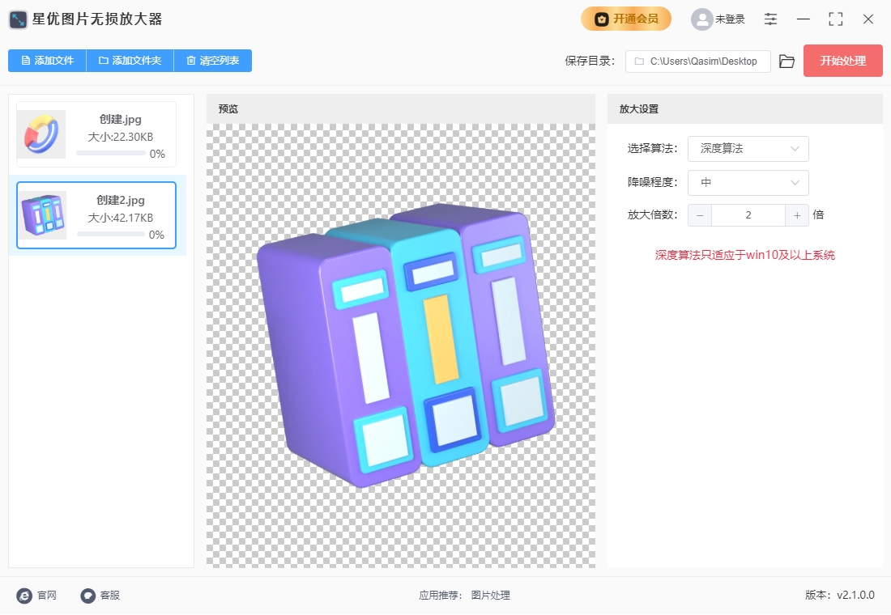Select the 创建.jpg file thumbnail
This screenshot has height=615, width=891.
point(41,134)
